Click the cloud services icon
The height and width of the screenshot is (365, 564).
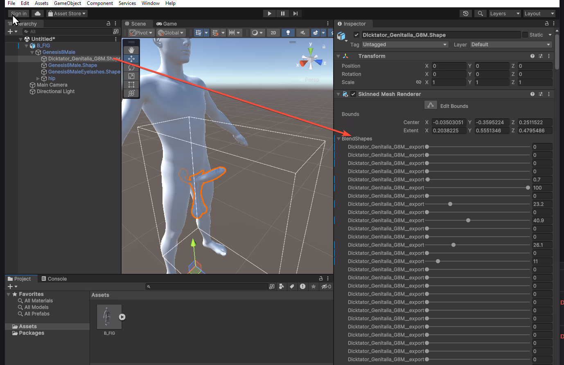pos(38,13)
